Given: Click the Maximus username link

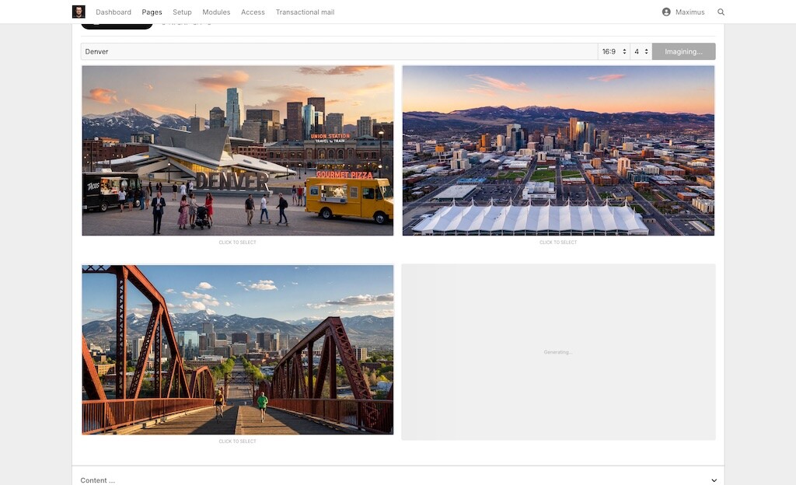Looking at the screenshot, I should tap(690, 12).
